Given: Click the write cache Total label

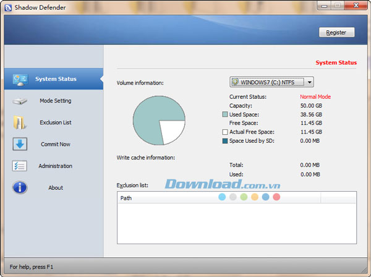Looking at the screenshot, I should pos(236,165).
